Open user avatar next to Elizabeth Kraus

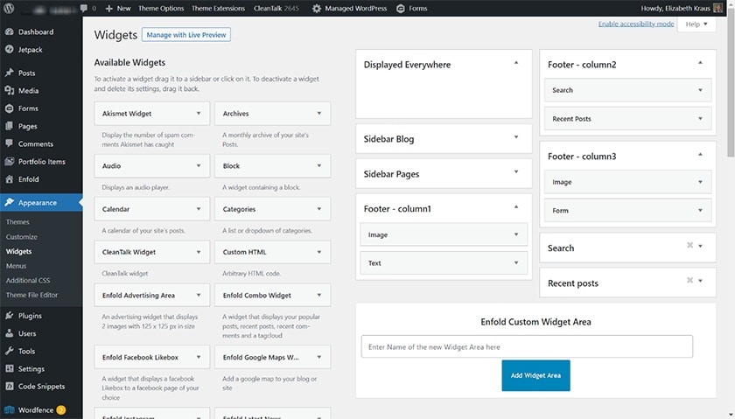pyautogui.click(x=717, y=8)
